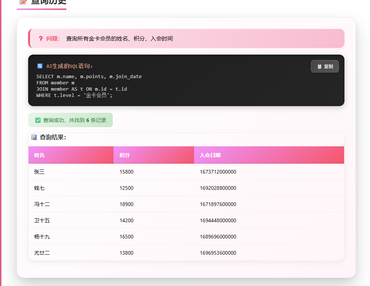Click the bar chart icon beside 查询结果
Image resolution: width=370 pixels, height=286 pixels.
click(34, 137)
